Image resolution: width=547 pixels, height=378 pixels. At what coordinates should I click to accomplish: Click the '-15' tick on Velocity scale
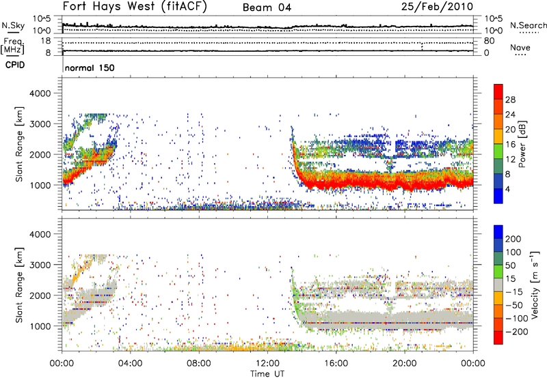tap(514, 292)
